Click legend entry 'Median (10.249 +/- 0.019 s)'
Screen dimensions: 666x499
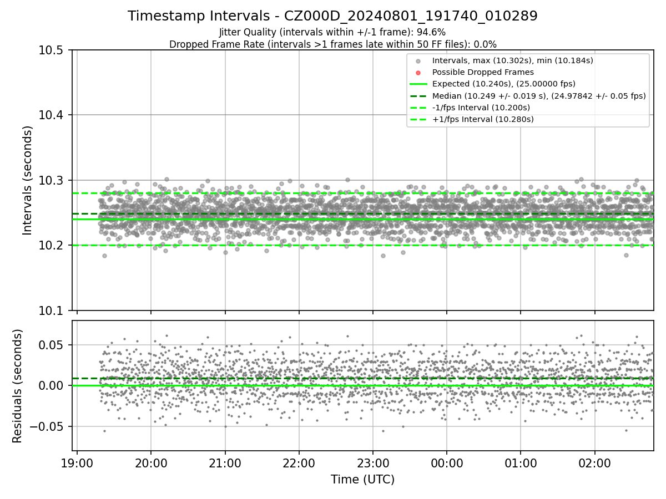tap(539, 96)
